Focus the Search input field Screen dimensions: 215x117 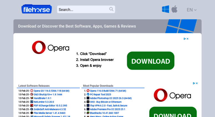82,9
